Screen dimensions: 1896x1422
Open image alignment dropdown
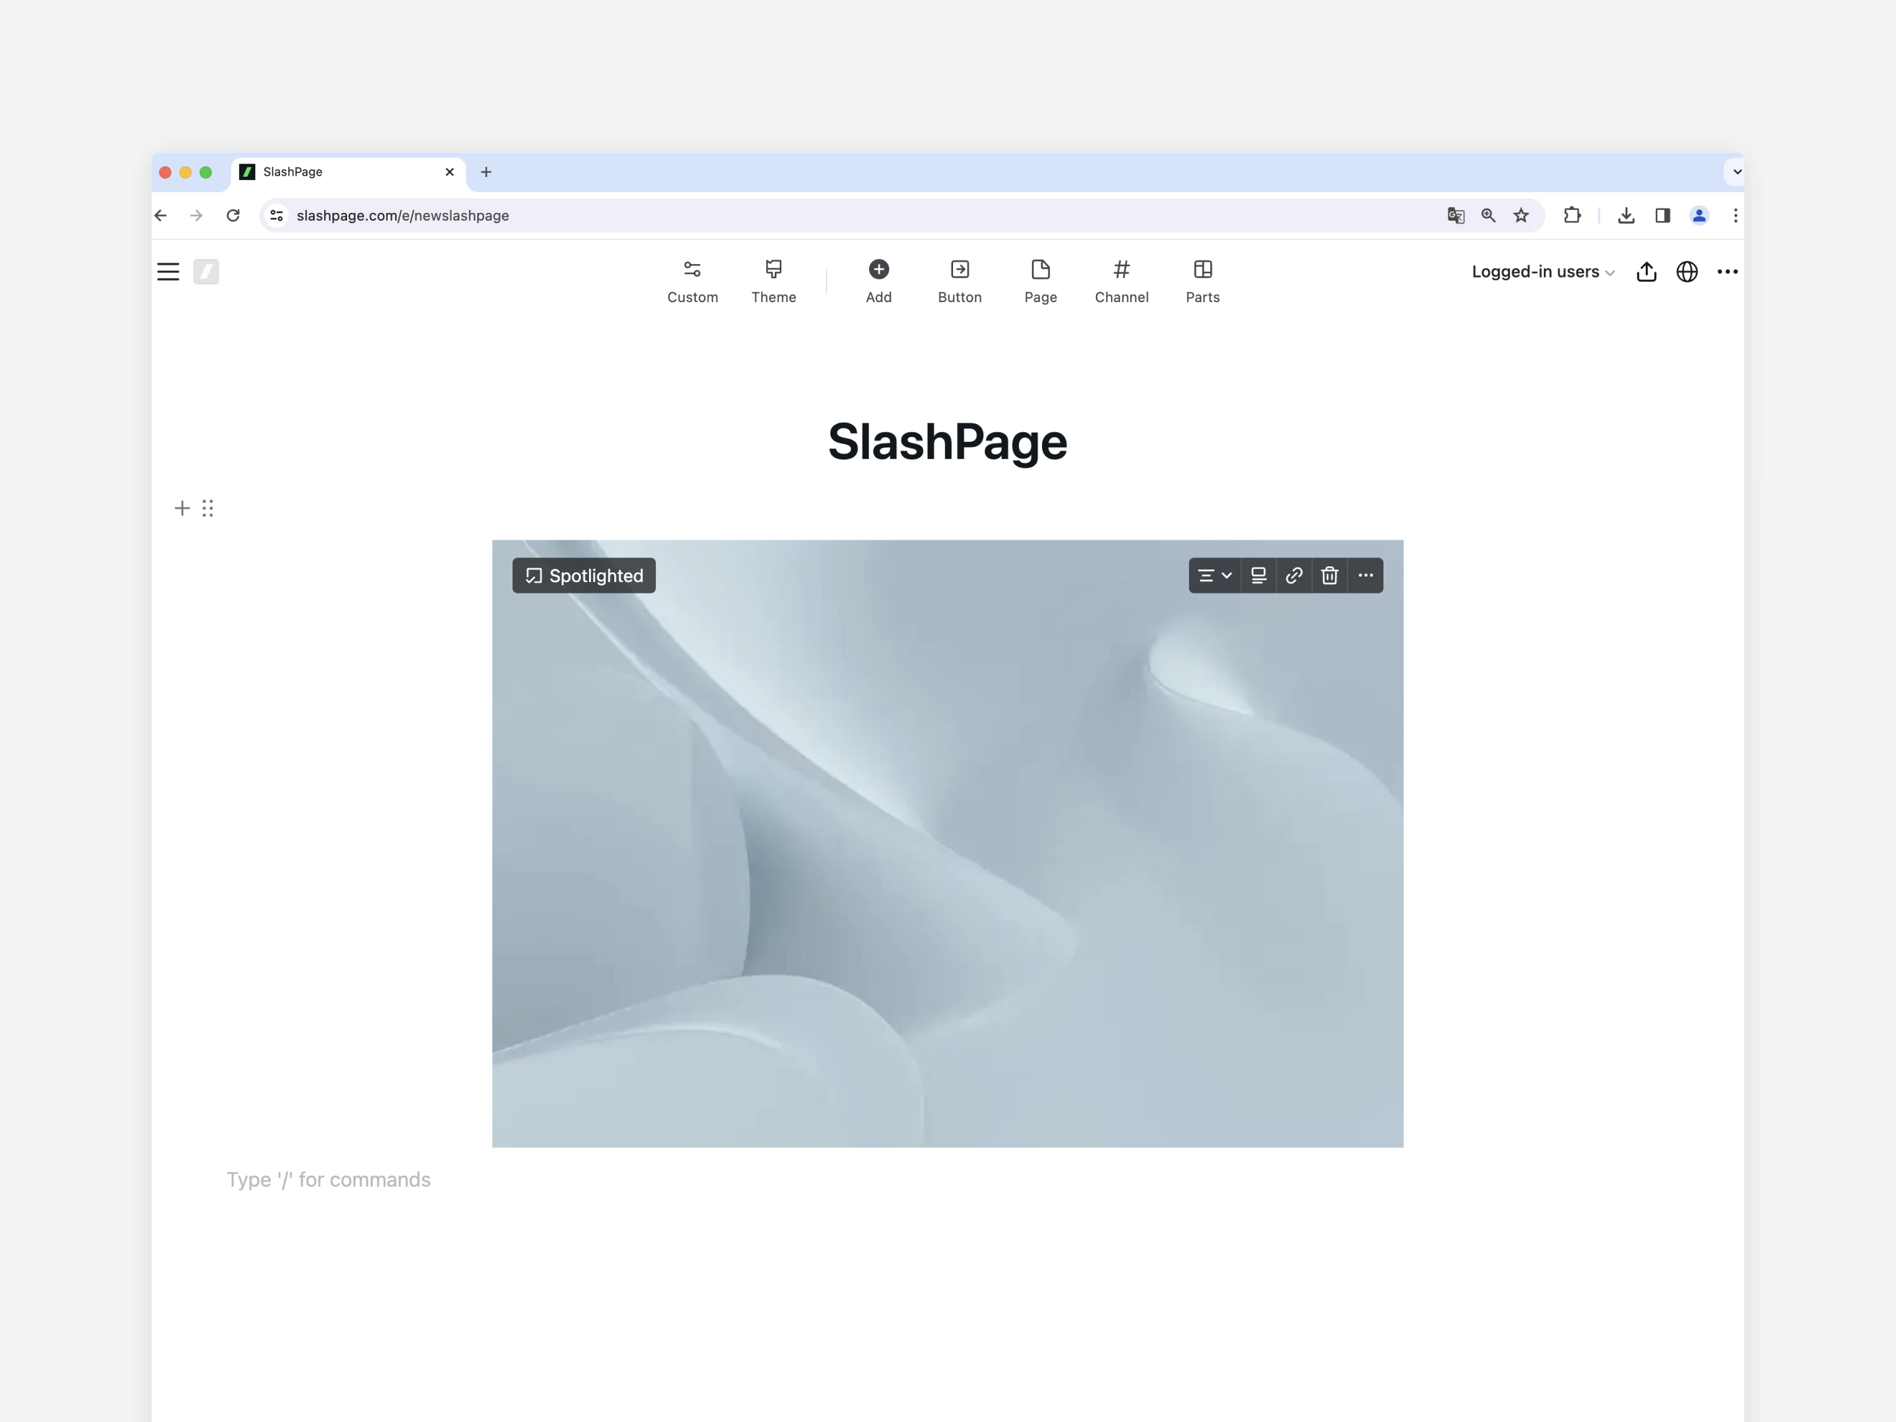tap(1215, 575)
